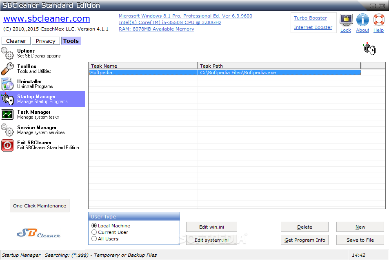Click the 14:42 clock in status bar
Viewport: 389px width, 260px height.
359,255
